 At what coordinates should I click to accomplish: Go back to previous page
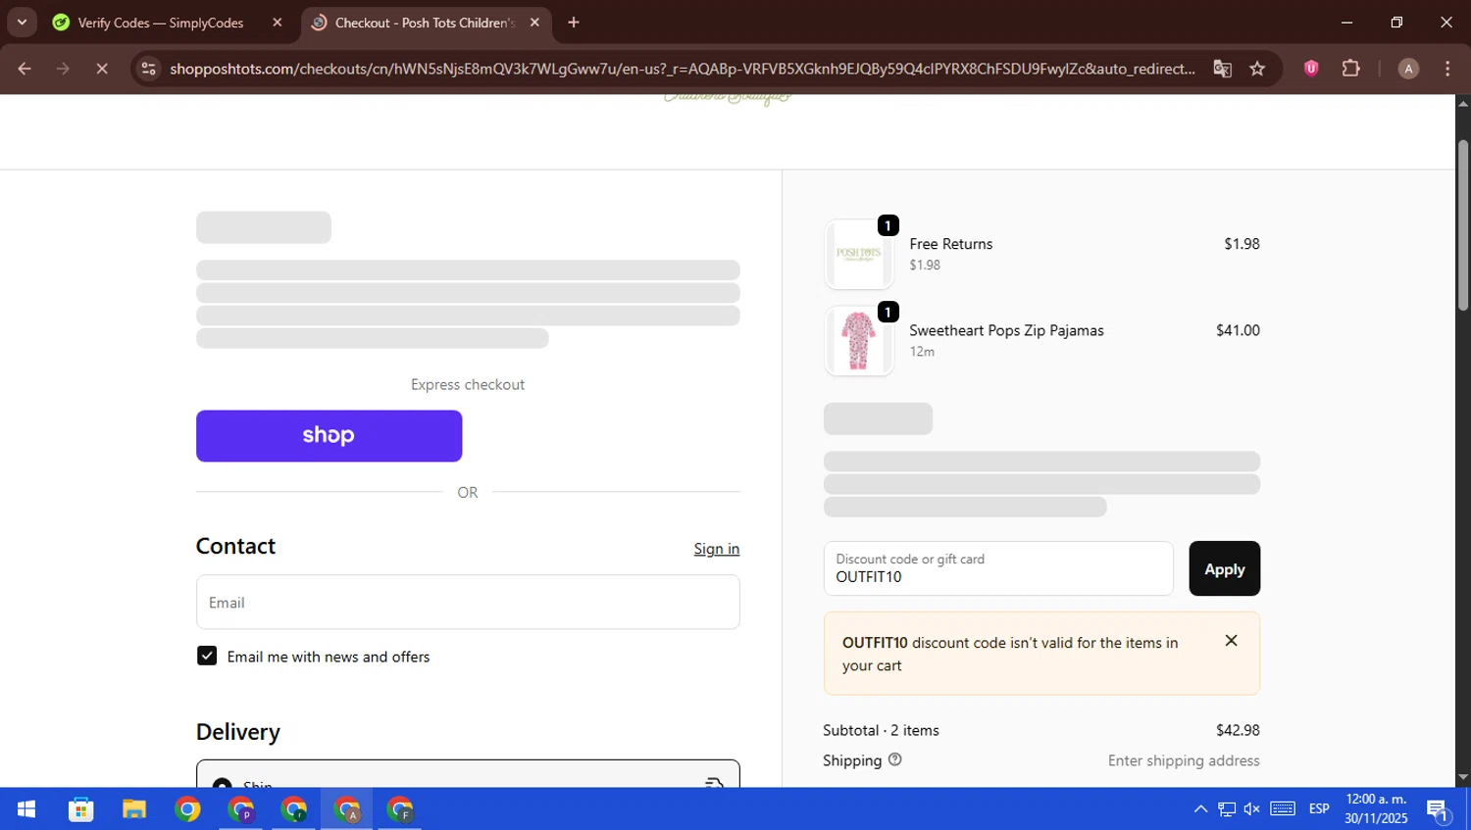[x=25, y=69]
